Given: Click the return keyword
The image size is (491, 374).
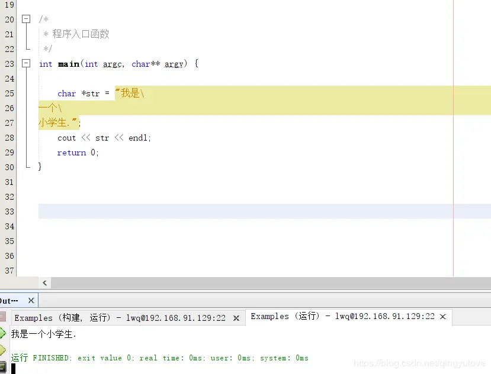Looking at the screenshot, I should (72, 152).
